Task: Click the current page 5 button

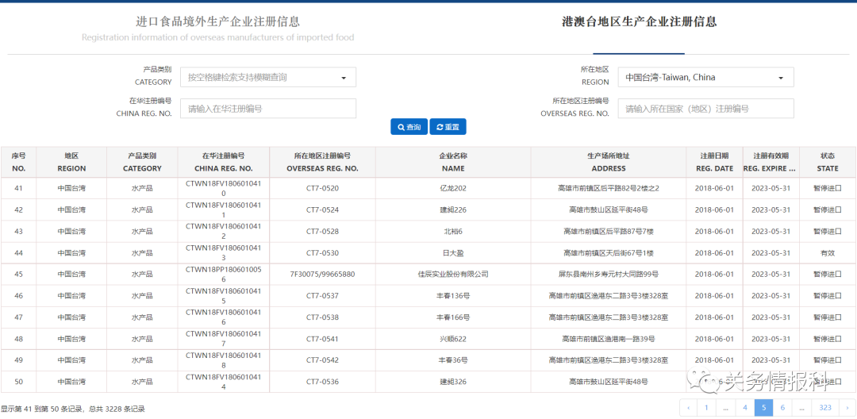Action: point(763,408)
